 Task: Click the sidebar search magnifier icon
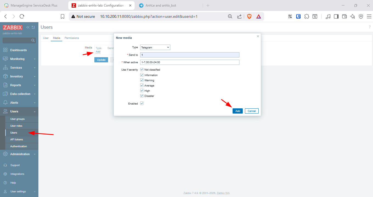click(x=33, y=40)
